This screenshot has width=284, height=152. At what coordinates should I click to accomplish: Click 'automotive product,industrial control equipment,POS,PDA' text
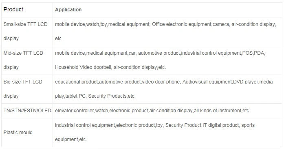pyautogui.click(x=202, y=53)
